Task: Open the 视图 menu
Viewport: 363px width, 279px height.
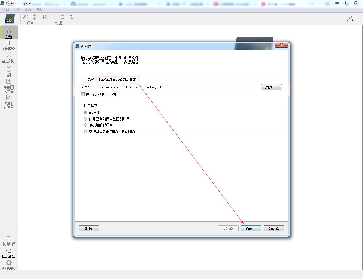Action: click(x=28, y=9)
